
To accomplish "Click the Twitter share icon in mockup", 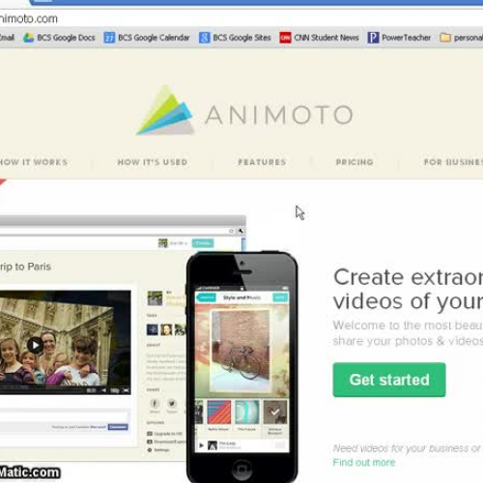I will [172, 403].
